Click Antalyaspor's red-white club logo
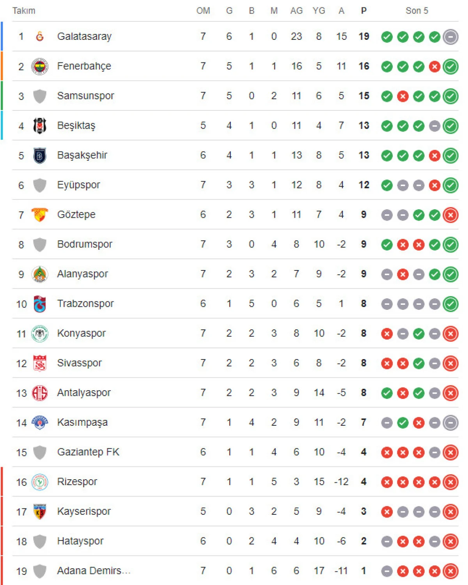 [x=39, y=393]
